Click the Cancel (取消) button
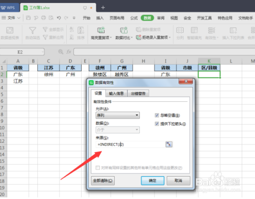 point(178,181)
